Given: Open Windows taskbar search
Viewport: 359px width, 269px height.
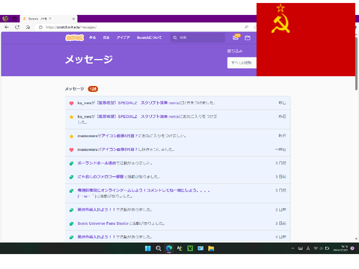Looking at the screenshot, I should [159, 248].
